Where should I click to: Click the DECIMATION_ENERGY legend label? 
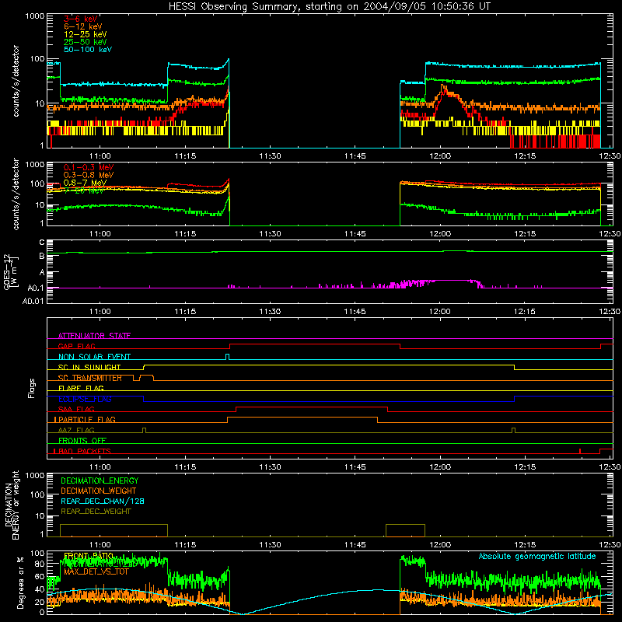pos(100,480)
